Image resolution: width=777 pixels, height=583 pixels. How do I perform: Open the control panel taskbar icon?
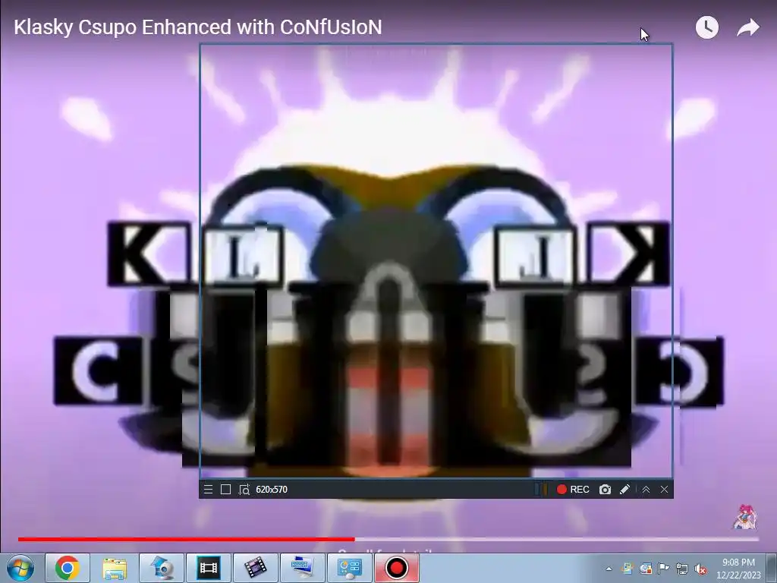tap(349, 568)
